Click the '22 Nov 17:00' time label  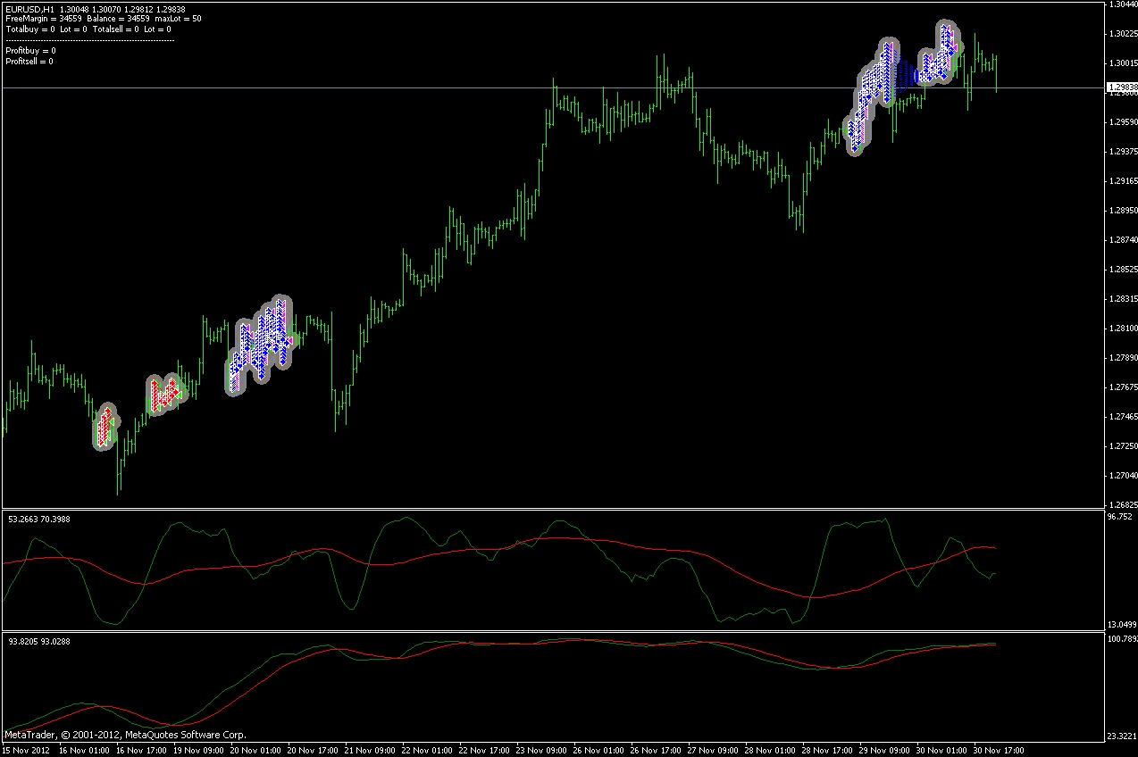click(484, 751)
